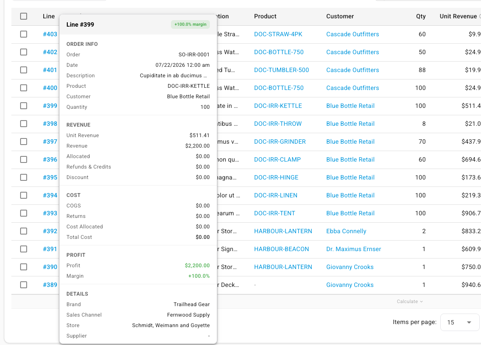Check the box for line #389

24,285
